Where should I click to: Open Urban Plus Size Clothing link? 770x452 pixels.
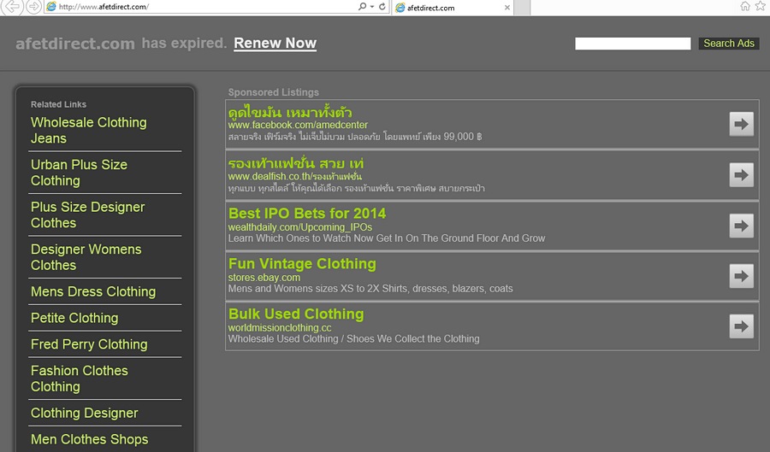click(x=79, y=173)
